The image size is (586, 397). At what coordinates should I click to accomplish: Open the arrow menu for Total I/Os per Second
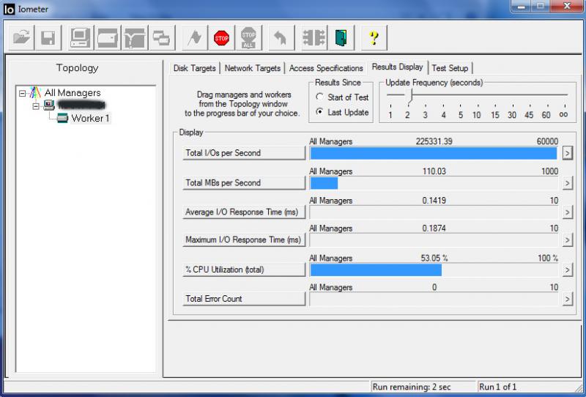click(x=567, y=153)
